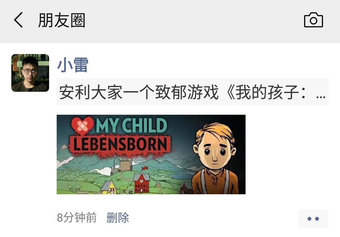The image size is (340, 237).
Task: Open the camera to post a moment
Action: click(x=313, y=20)
